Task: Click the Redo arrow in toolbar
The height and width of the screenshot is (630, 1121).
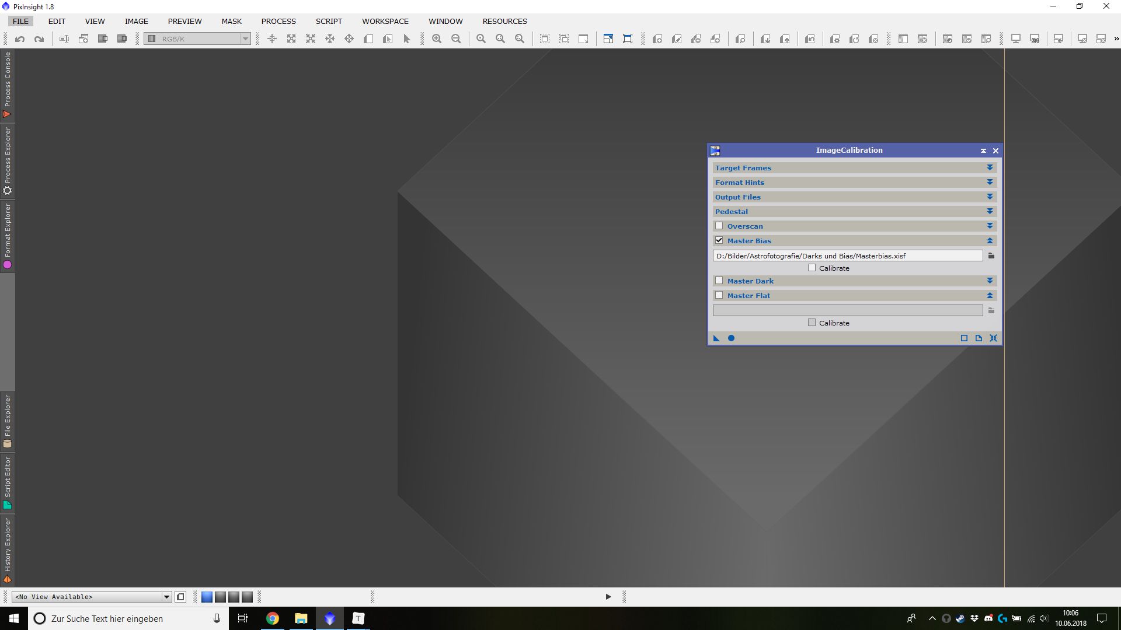Action: pos(39,39)
